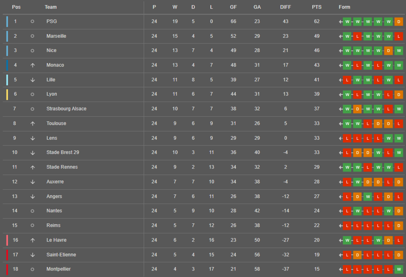Open the Stade Brest 29 team link
Screen dimensions: 406x277
63,152
